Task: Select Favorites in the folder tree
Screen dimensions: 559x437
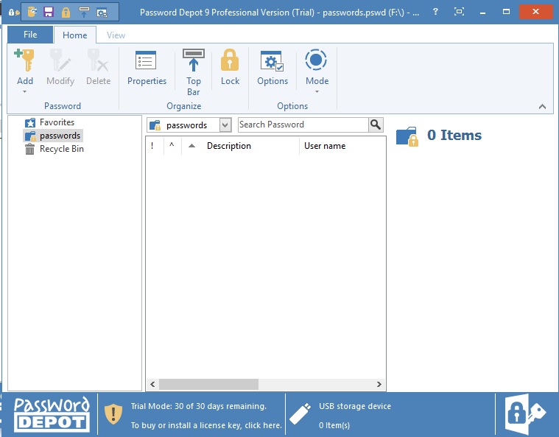Action: pyautogui.click(x=50, y=122)
